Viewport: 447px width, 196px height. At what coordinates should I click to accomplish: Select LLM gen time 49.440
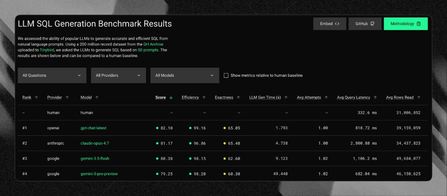click(280, 174)
